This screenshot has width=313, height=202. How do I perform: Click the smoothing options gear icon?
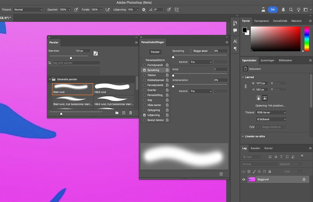click(144, 10)
